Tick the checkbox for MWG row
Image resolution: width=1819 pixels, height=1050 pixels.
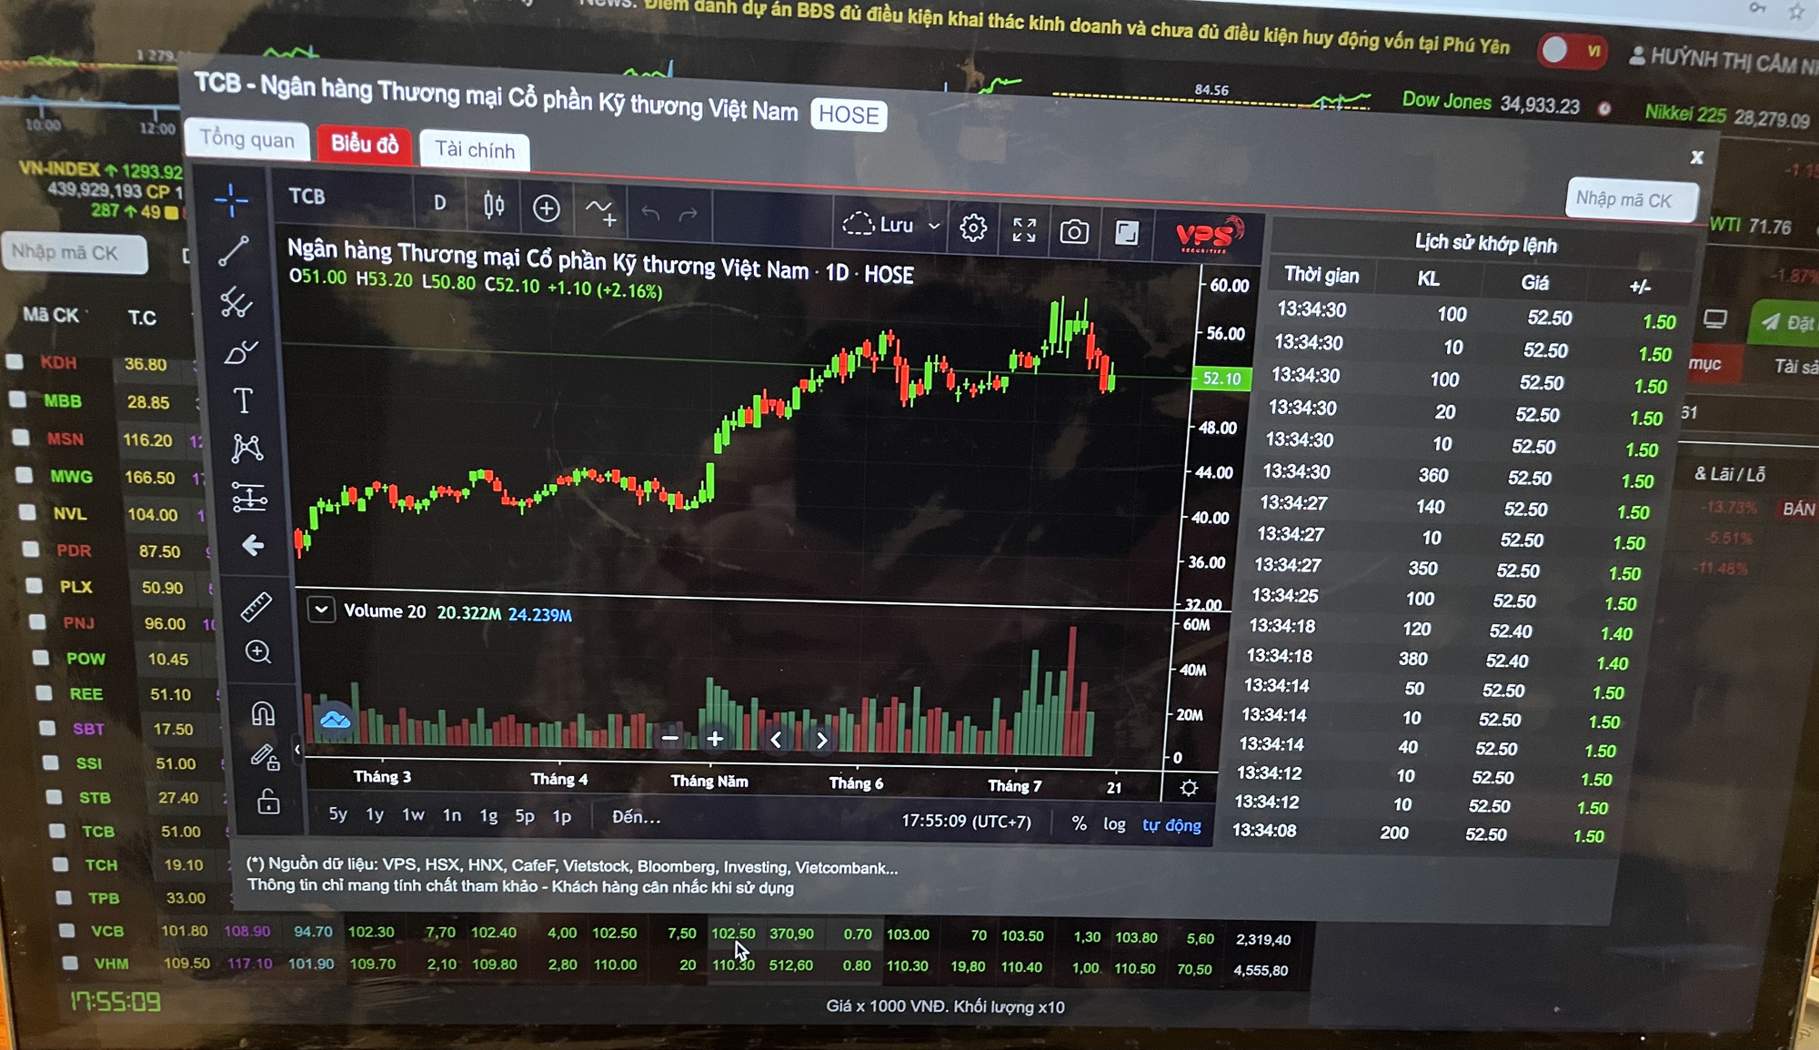click(x=25, y=475)
